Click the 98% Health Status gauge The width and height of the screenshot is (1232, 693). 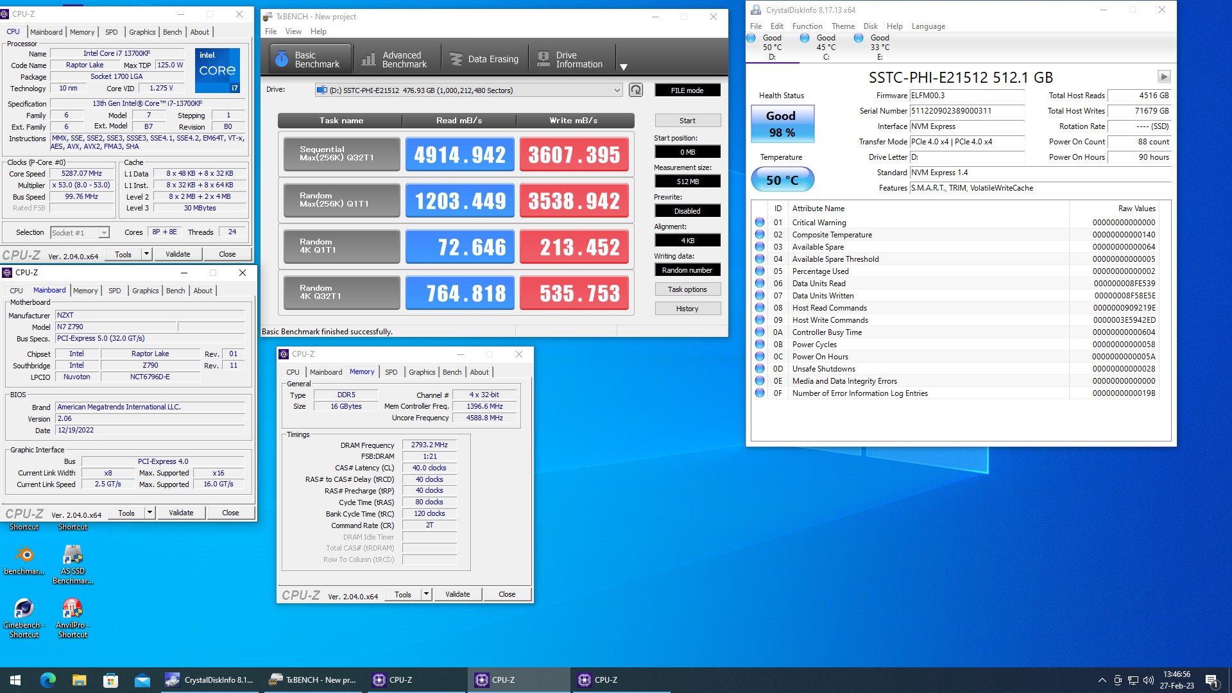click(782, 124)
